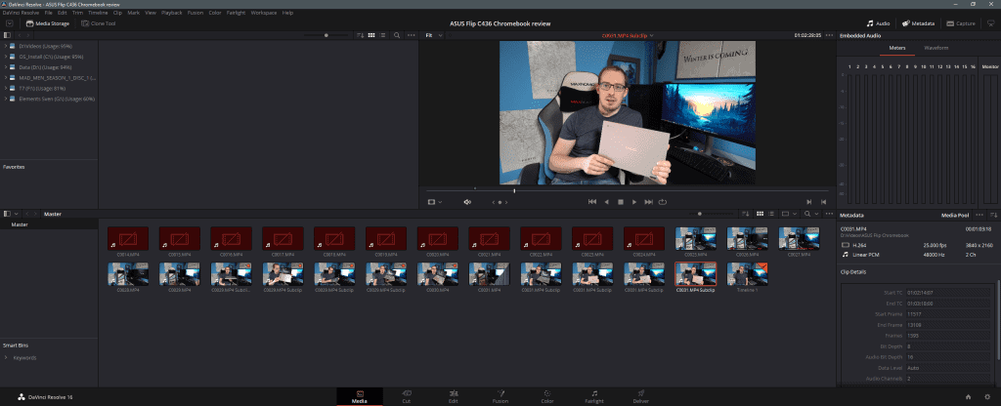Open the C0031.MP4 Subclip name dropdown
Screen dimensions: 1001x406
click(628, 35)
